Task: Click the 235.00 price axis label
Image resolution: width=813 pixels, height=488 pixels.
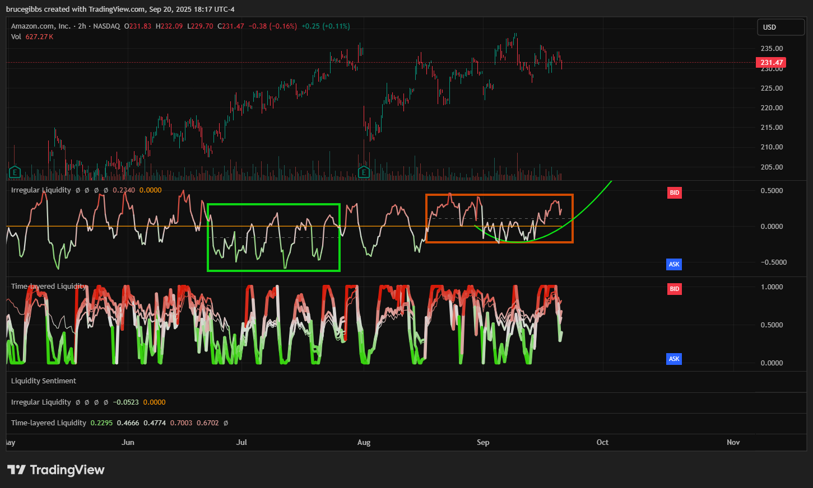Action: pos(772,48)
